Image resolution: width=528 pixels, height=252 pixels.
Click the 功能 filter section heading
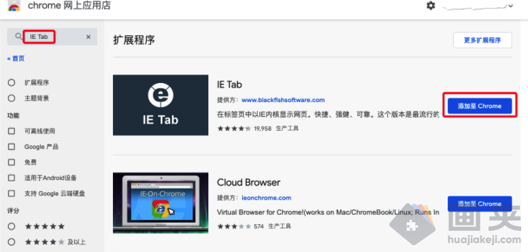click(x=14, y=116)
